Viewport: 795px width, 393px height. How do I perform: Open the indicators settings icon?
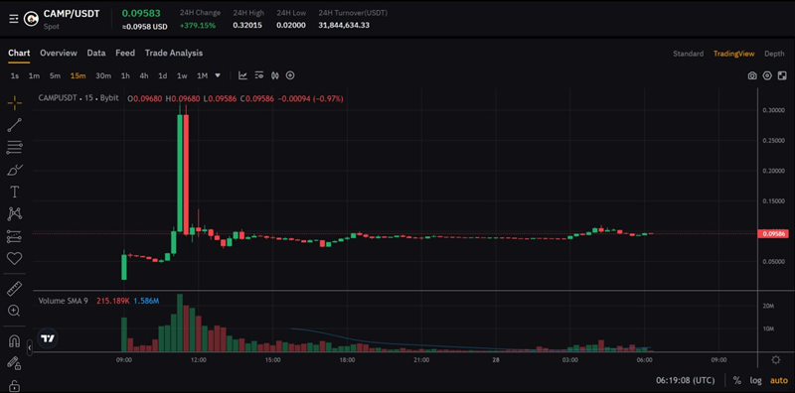point(259,75)
